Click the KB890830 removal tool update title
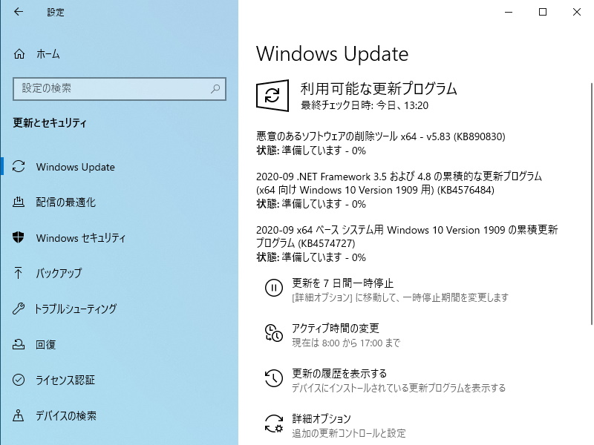The height and width of the screenshot is (445, 594). click(381, 136)
